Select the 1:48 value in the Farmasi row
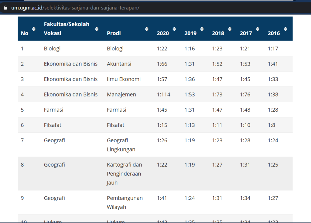 click(x=245, y=110)
